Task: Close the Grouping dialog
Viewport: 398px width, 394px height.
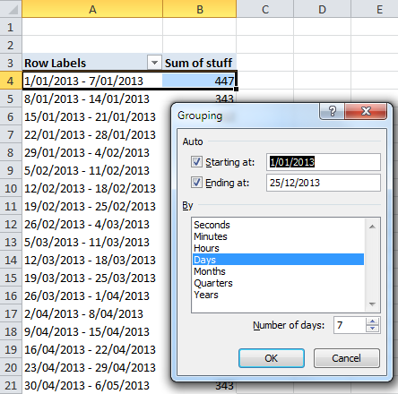Action: 366,111
